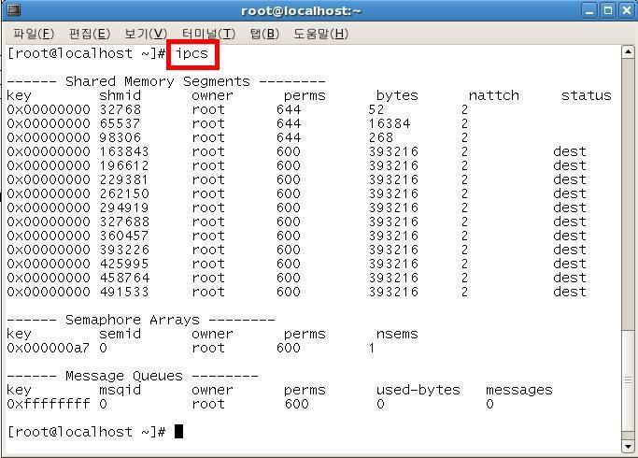Open the 터미널(T) menu
638x458 pixels.
click(208, 34)
